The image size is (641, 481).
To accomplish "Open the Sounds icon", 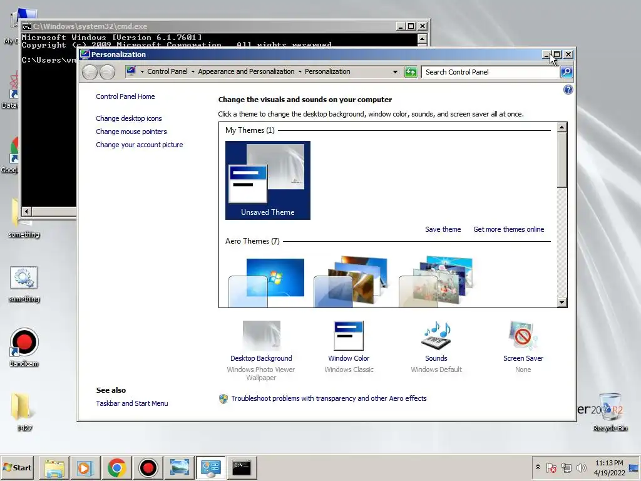I will tap(436, 336).
